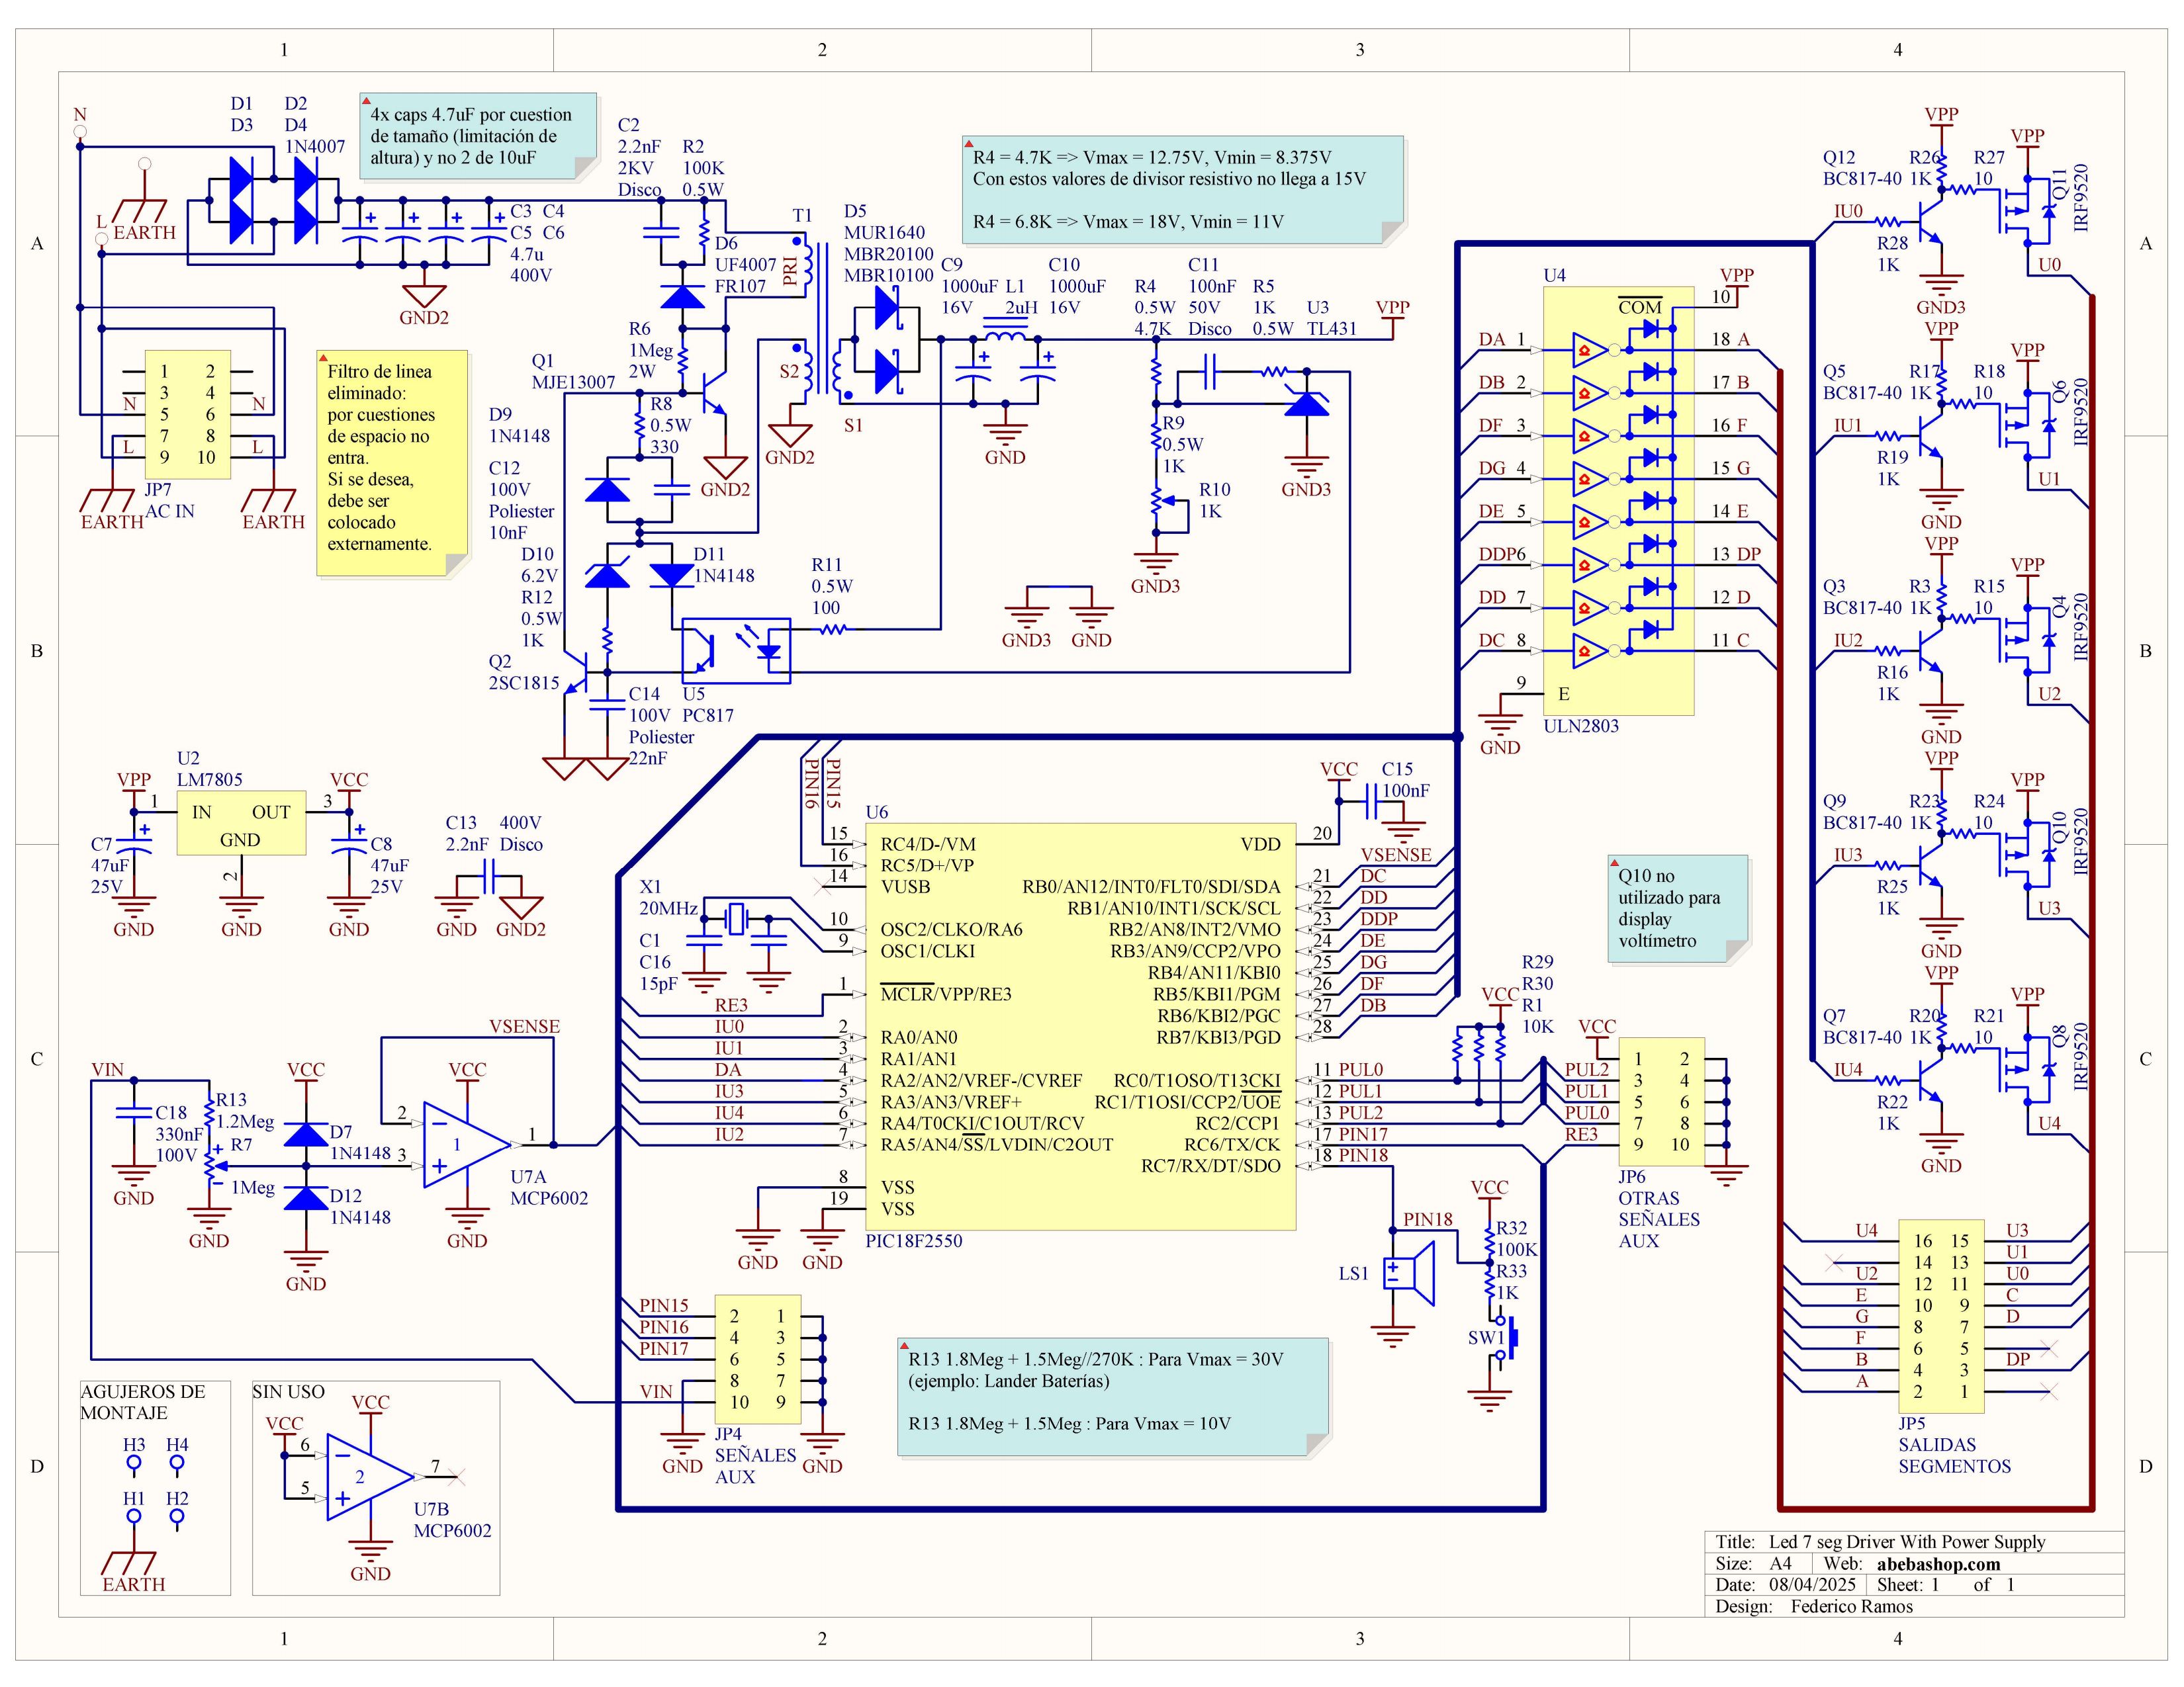Select the SW1 pushbutton switch symbol

pyautogui.click(x=1508, y=1339)
